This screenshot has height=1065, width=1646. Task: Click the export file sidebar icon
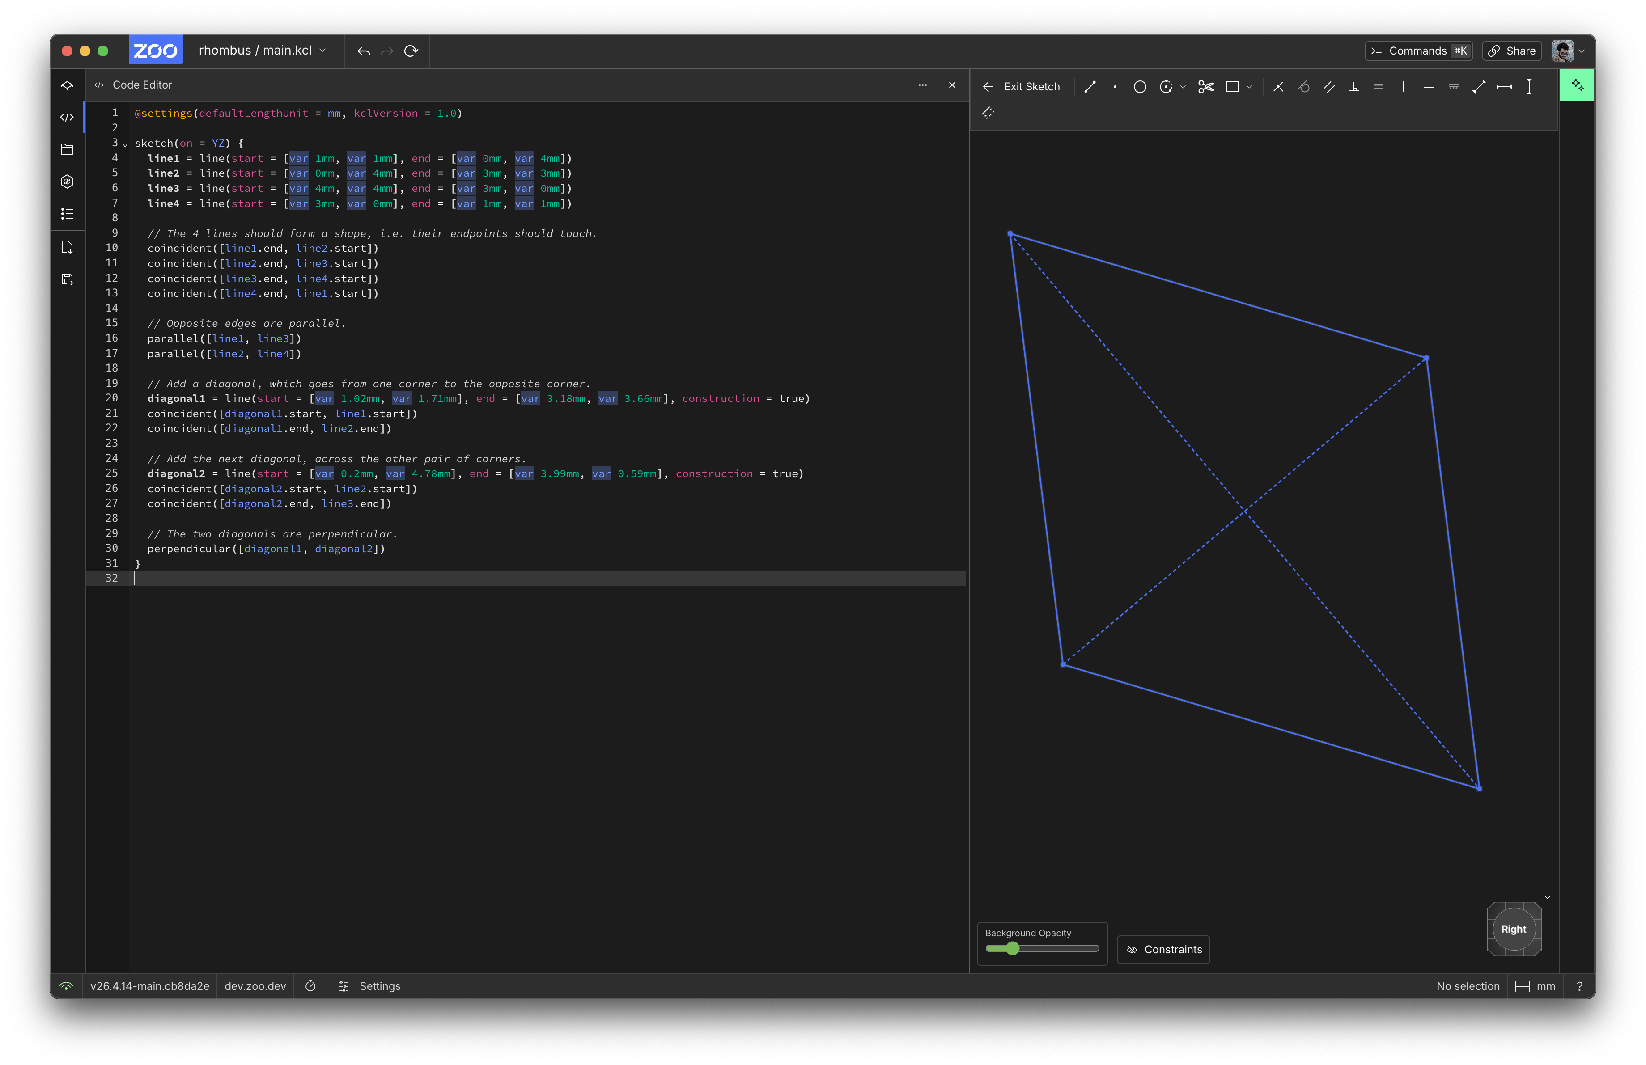67,247
